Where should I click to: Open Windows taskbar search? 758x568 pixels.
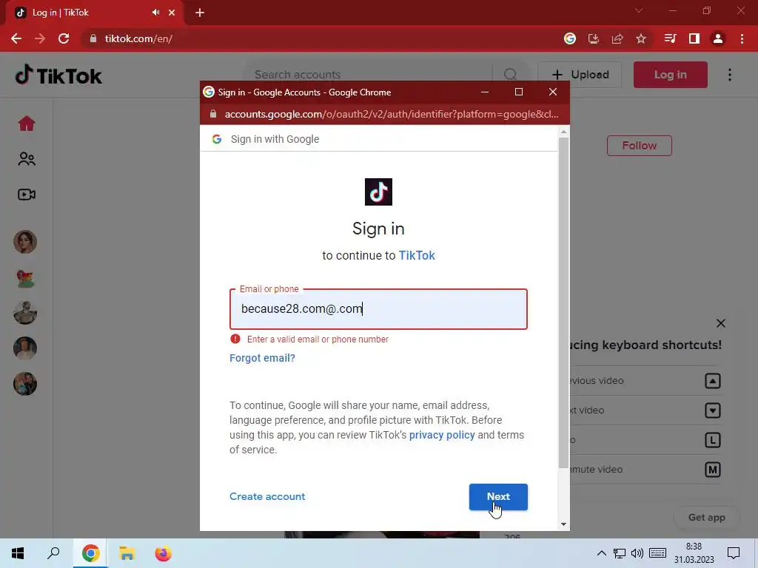[53, 553]
